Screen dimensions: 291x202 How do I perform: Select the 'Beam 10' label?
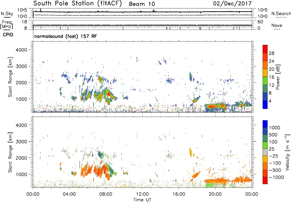142,4
